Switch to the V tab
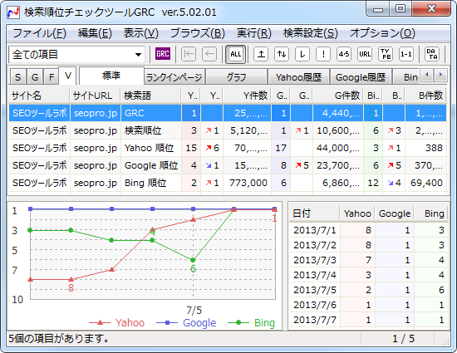457x353 pixels. (68, 76)
